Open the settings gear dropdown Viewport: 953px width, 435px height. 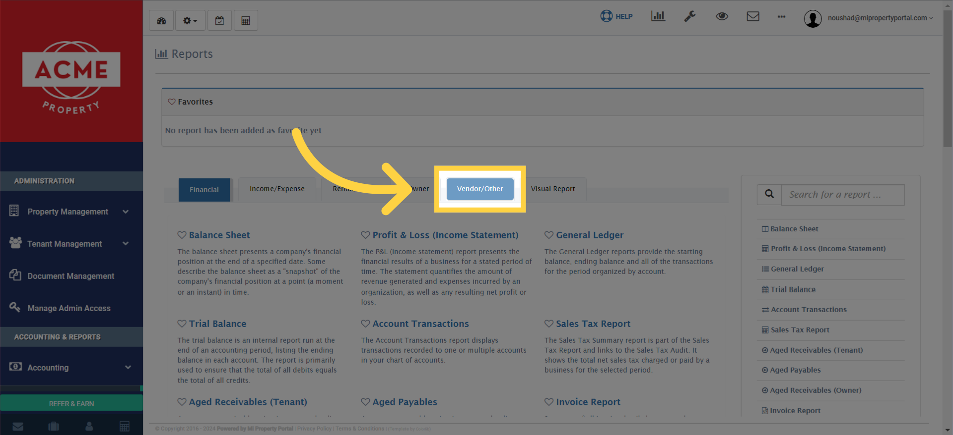190,21
